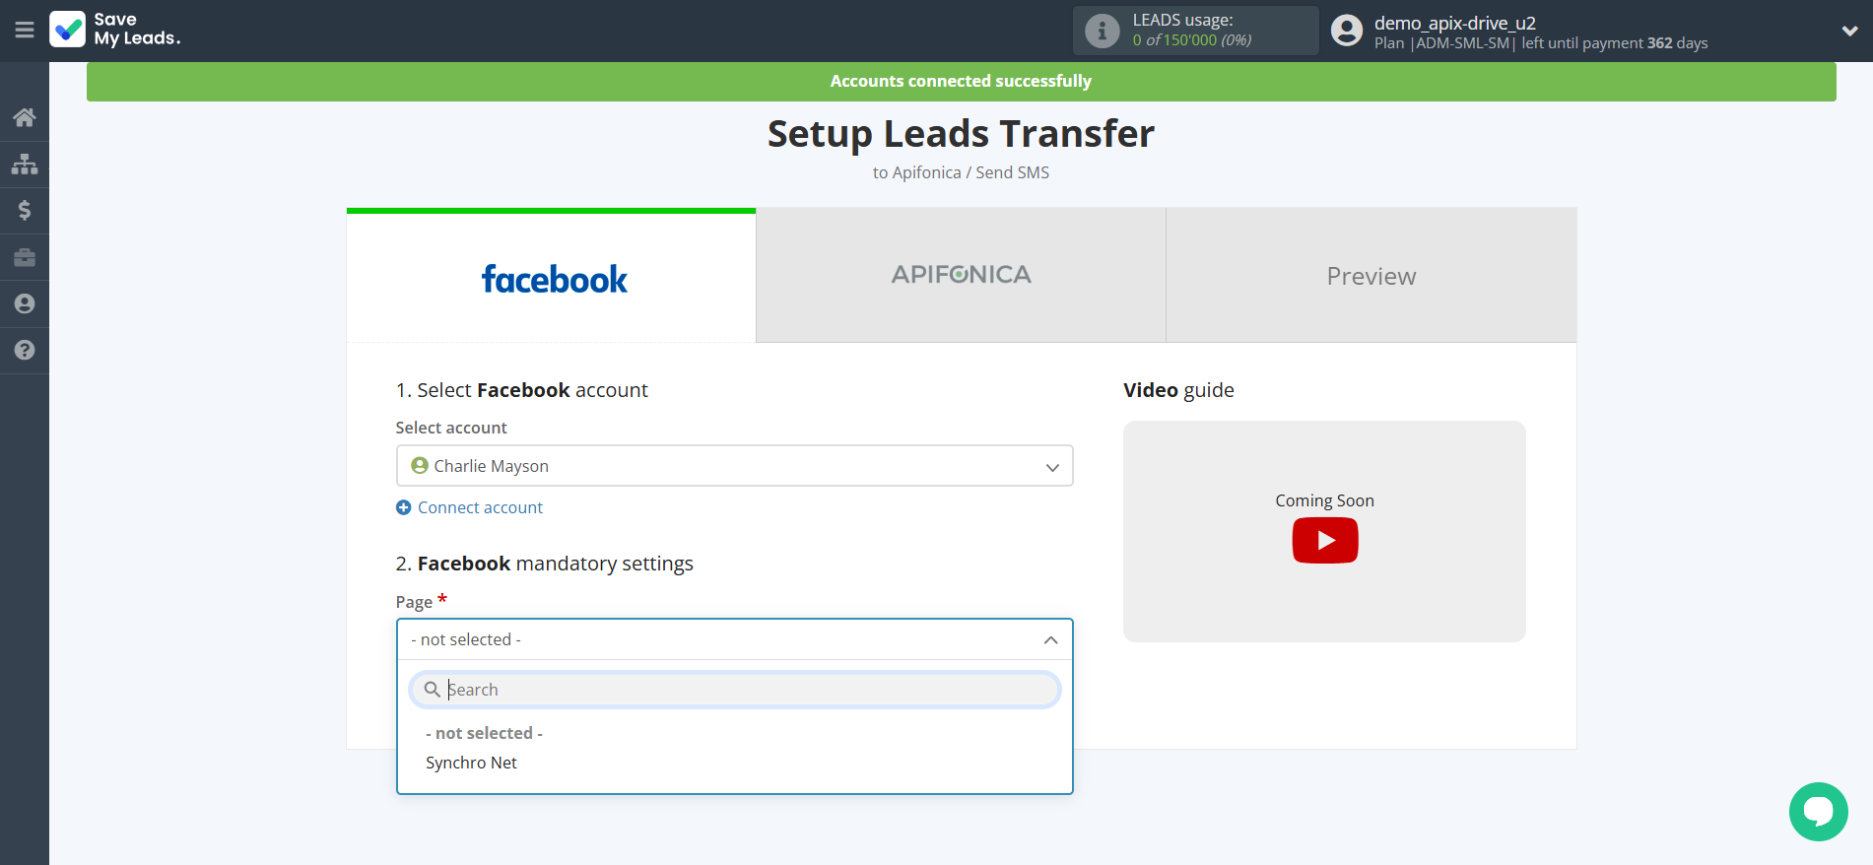Screen dimensions: 1873x865
Task: Go to Home via the sidebar house icon
Action: (x=25, y=117)
